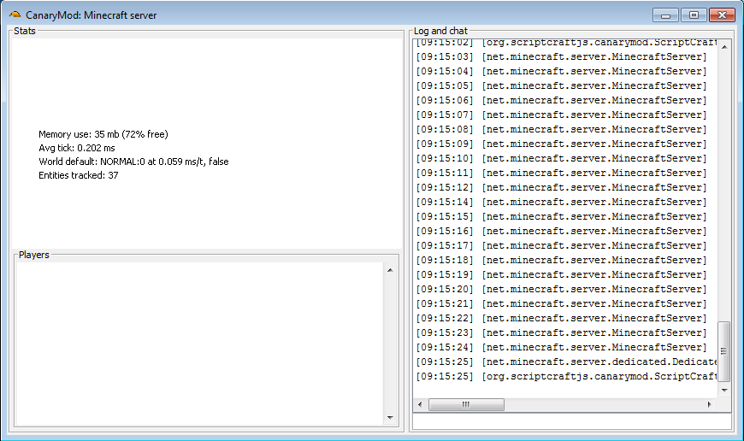The height and width of the screenshot is (441, 744).
Task: Maximize the CanaryMod server window
Action: click(x=694, y=15)
